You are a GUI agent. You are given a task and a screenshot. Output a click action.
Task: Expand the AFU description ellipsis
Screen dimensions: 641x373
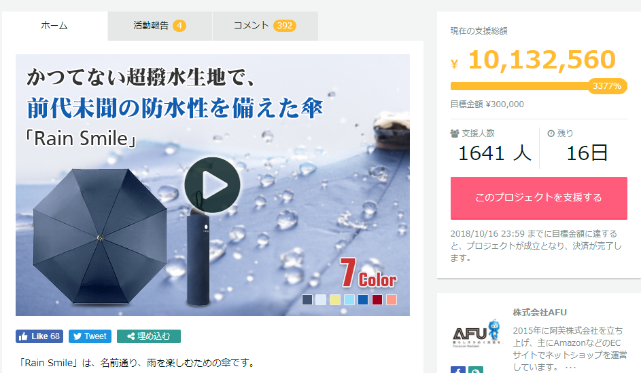click(x=570, y=368)
